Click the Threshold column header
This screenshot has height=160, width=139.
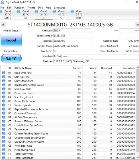coord(105,68)
